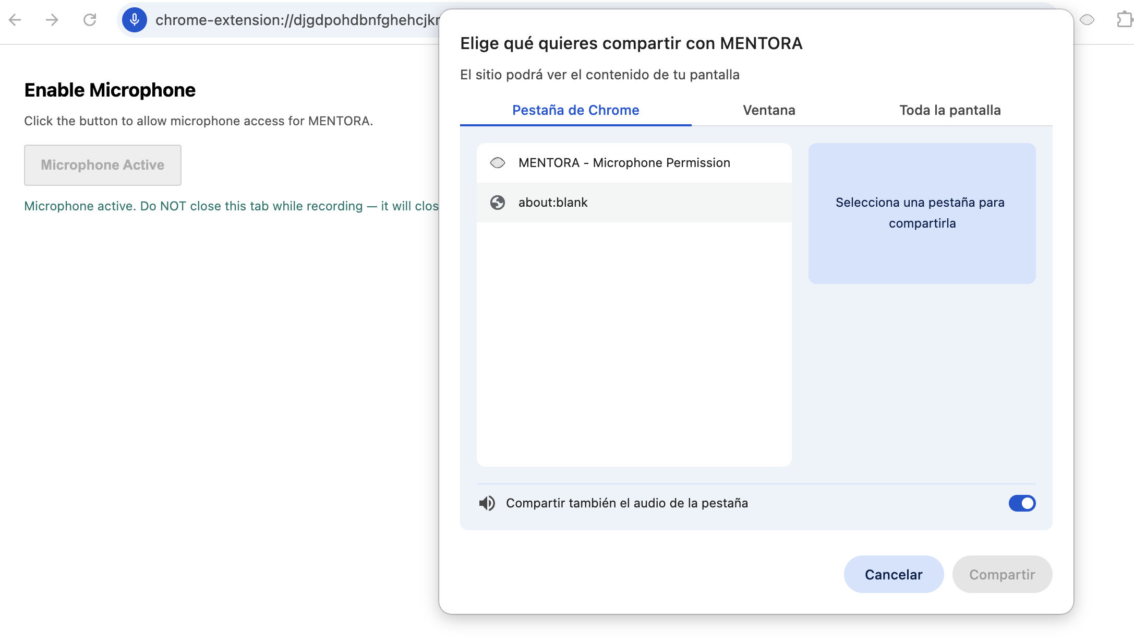Switch to the Ventana tab
Image resolution: width=1134 pixels, height=640 pixels.
pos(769,110)
